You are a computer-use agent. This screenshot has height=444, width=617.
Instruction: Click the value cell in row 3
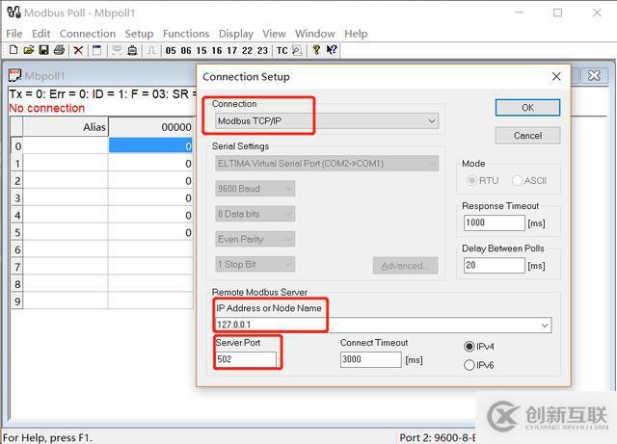coord(150,197)
